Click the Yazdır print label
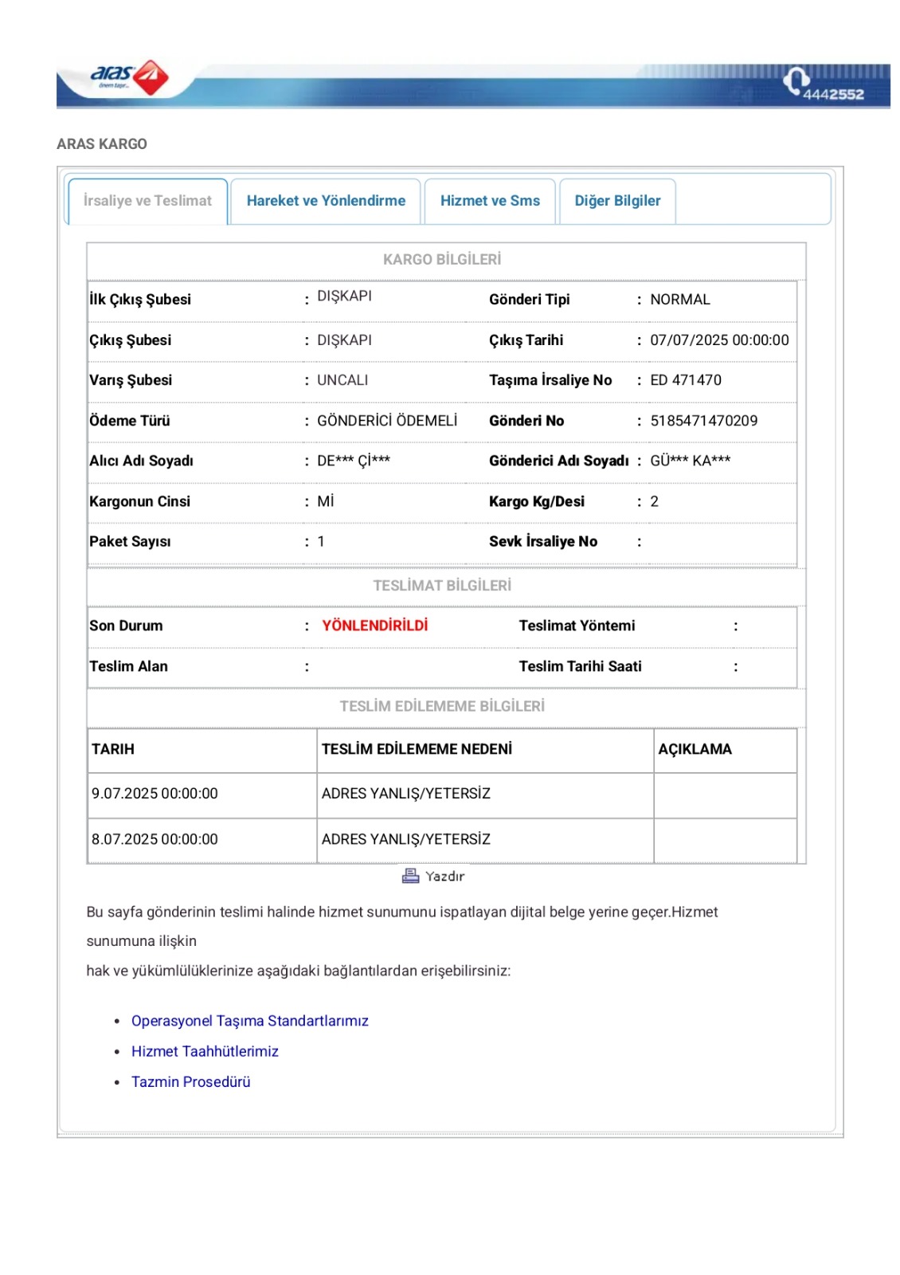 [444, 876]
